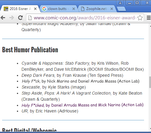Close the 2016 Eisner tab
Image resolution: width=151 pixels, height=133 pixels.
35,9
